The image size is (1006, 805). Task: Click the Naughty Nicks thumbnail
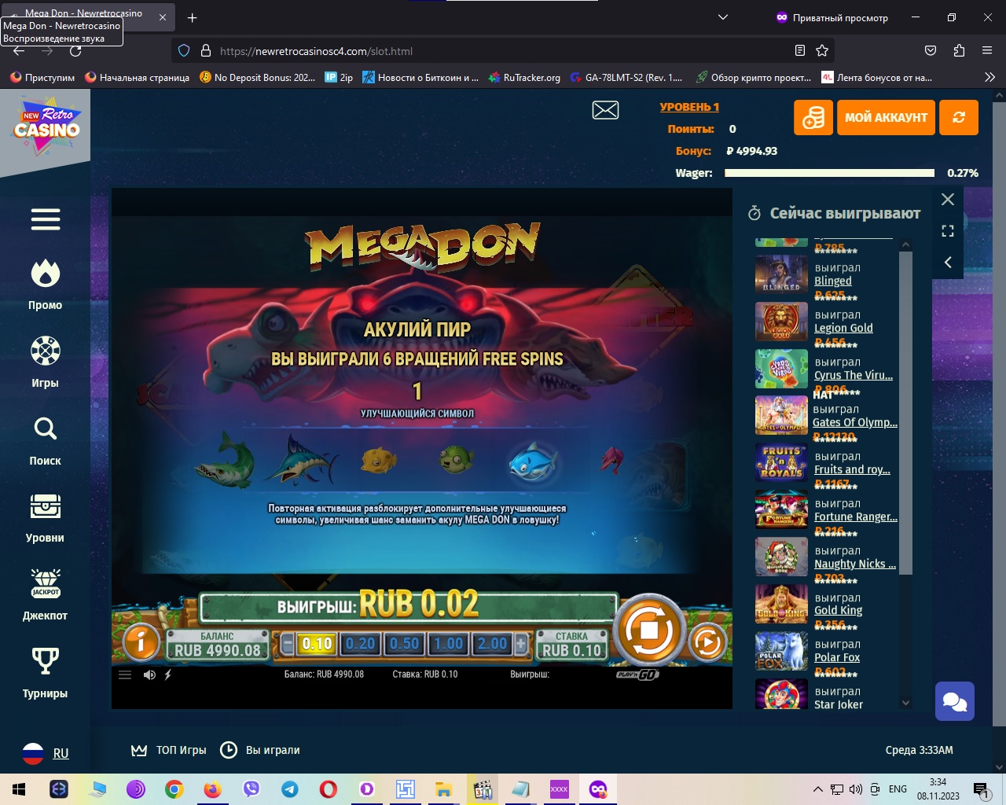click(x=781, y=557)
